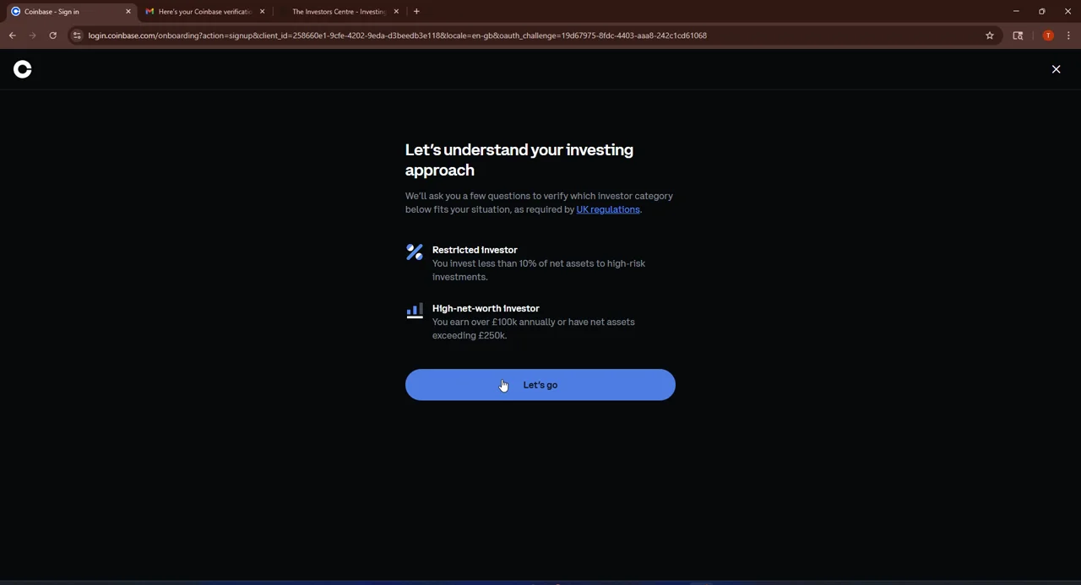Switch to the Coinbase - Sign in tab
The image size is (1081, 585).
[x=69, y=12]
